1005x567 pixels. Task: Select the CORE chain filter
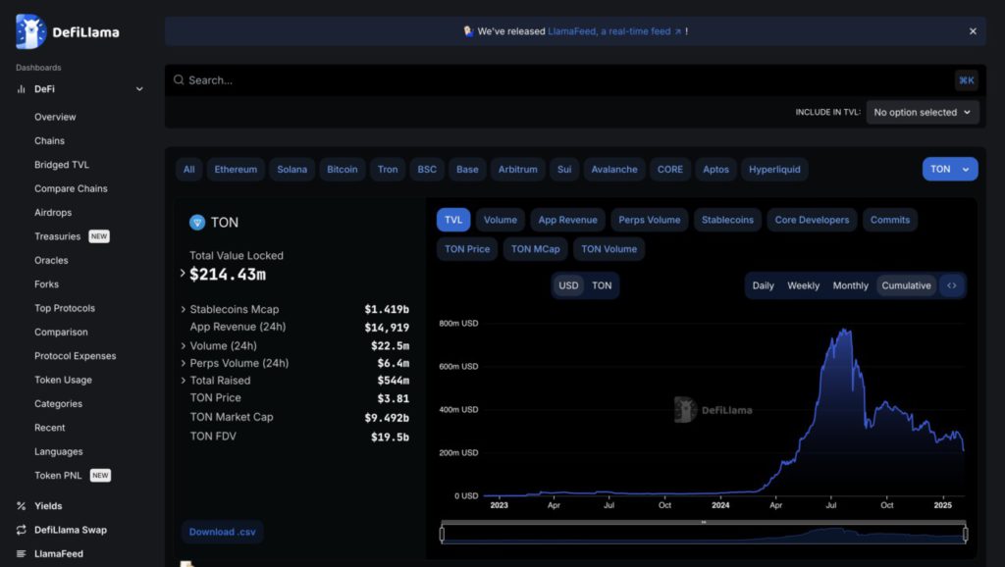click(x=669, y=169)
